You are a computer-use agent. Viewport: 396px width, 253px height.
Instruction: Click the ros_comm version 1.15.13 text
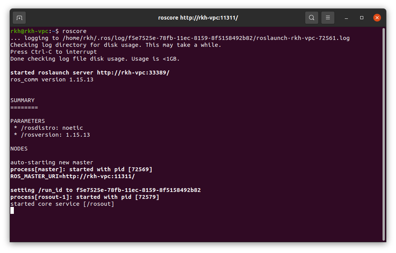tap(50, 79)
